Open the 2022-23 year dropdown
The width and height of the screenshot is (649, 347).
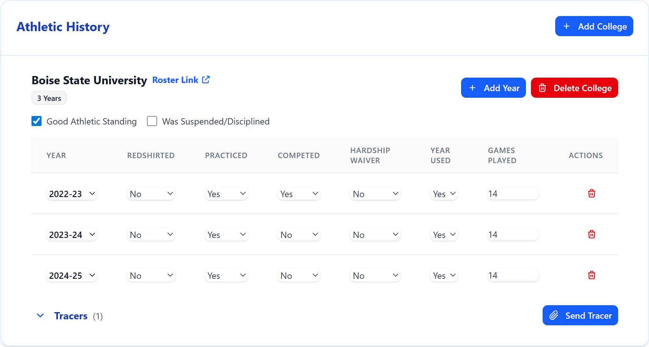click(72, 194)
